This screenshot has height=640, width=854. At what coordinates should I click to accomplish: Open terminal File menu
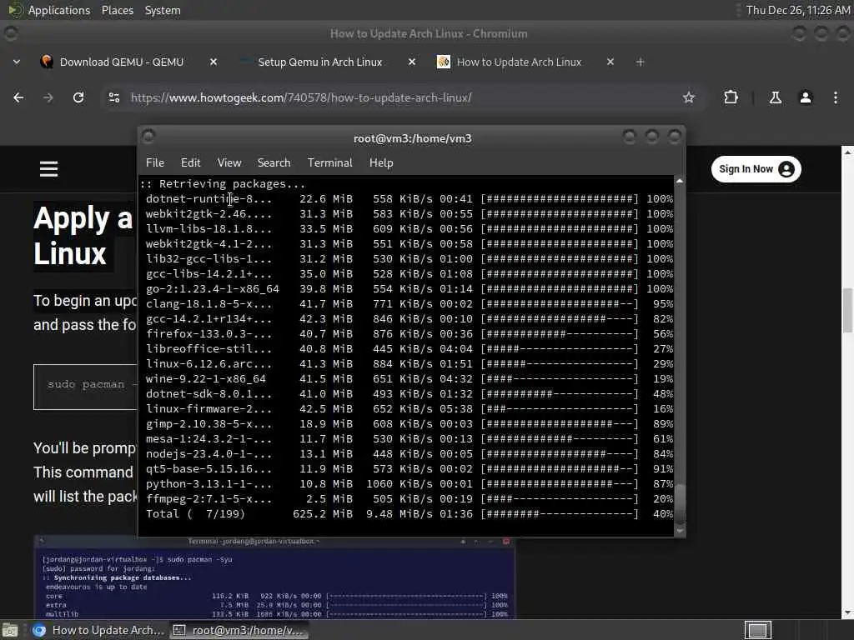point(154,162)
